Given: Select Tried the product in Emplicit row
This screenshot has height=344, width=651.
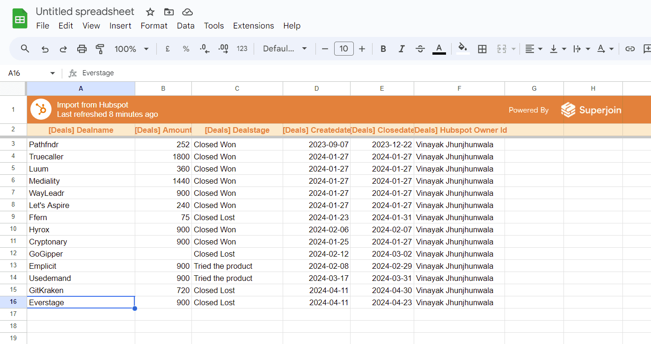Looking at the screenshot, I should [237, 266].
